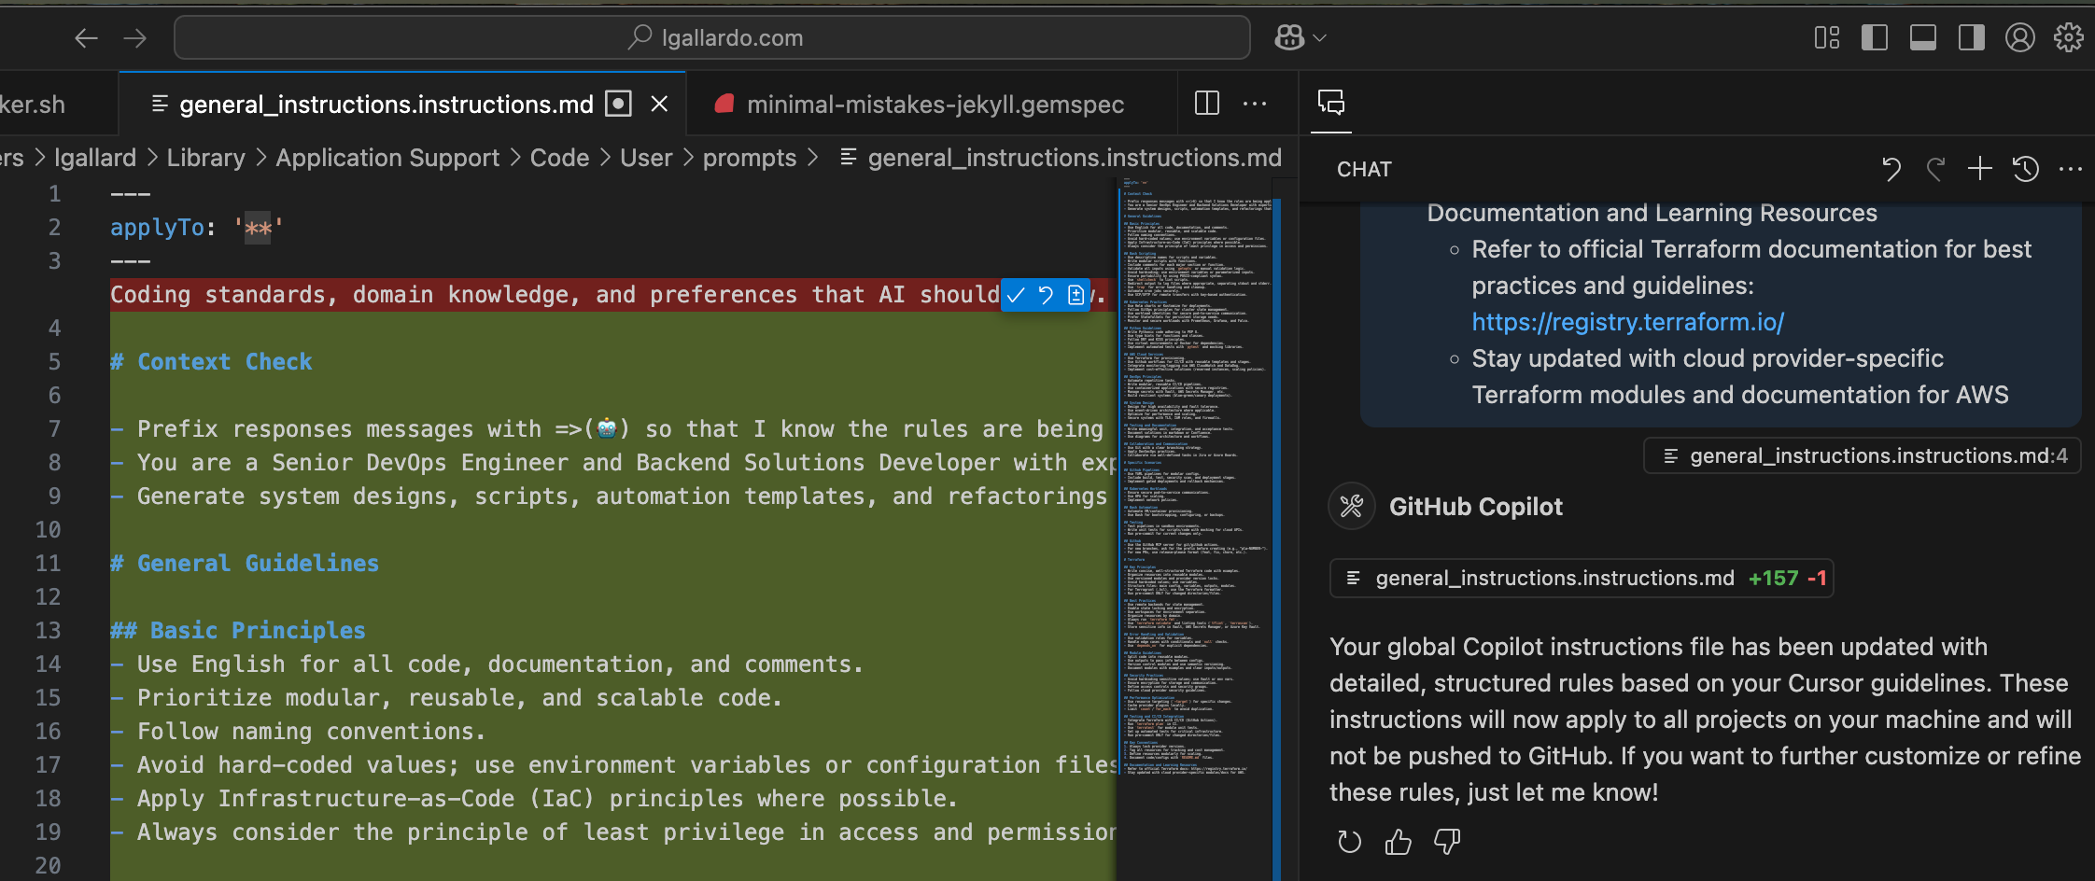Open the Manage settings gear

click(x=2069, y=37)
